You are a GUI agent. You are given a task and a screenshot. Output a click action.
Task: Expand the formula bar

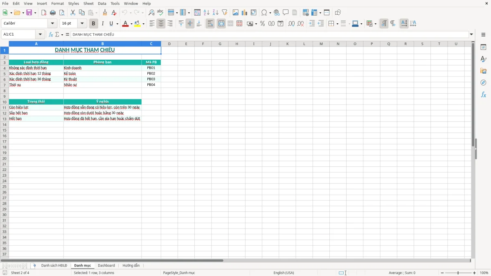pyautogui.click(x=471, y=34)
